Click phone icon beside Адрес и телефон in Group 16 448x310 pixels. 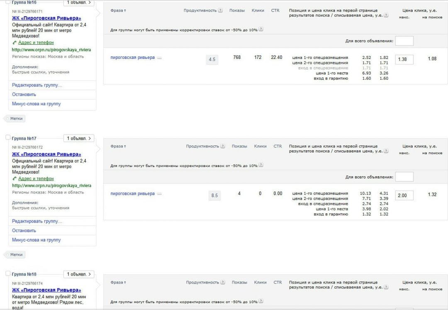point(15,43)
